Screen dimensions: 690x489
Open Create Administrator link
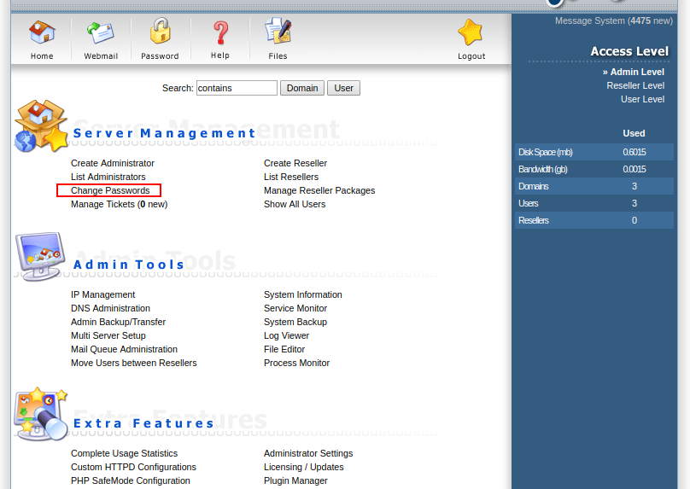coord(113,163)
